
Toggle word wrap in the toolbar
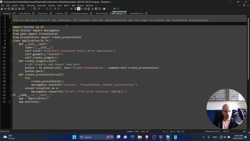[x=71, y=9]
